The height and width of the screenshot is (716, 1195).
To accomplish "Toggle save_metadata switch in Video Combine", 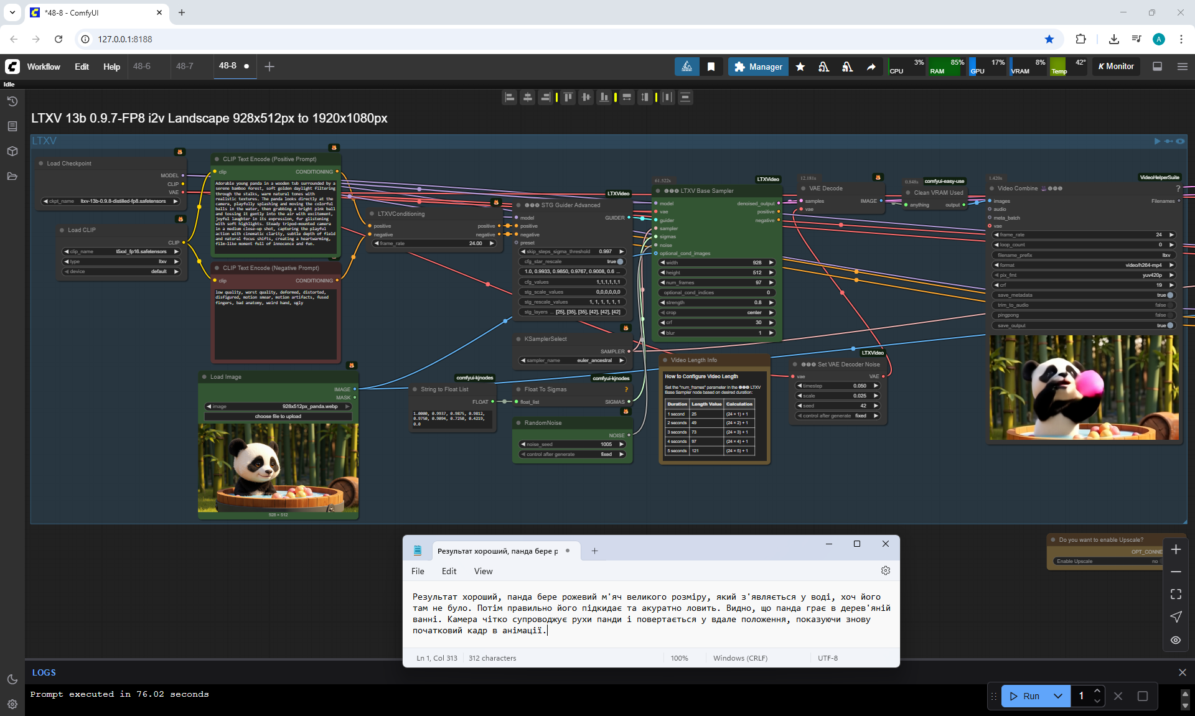I will (1169, 295).
